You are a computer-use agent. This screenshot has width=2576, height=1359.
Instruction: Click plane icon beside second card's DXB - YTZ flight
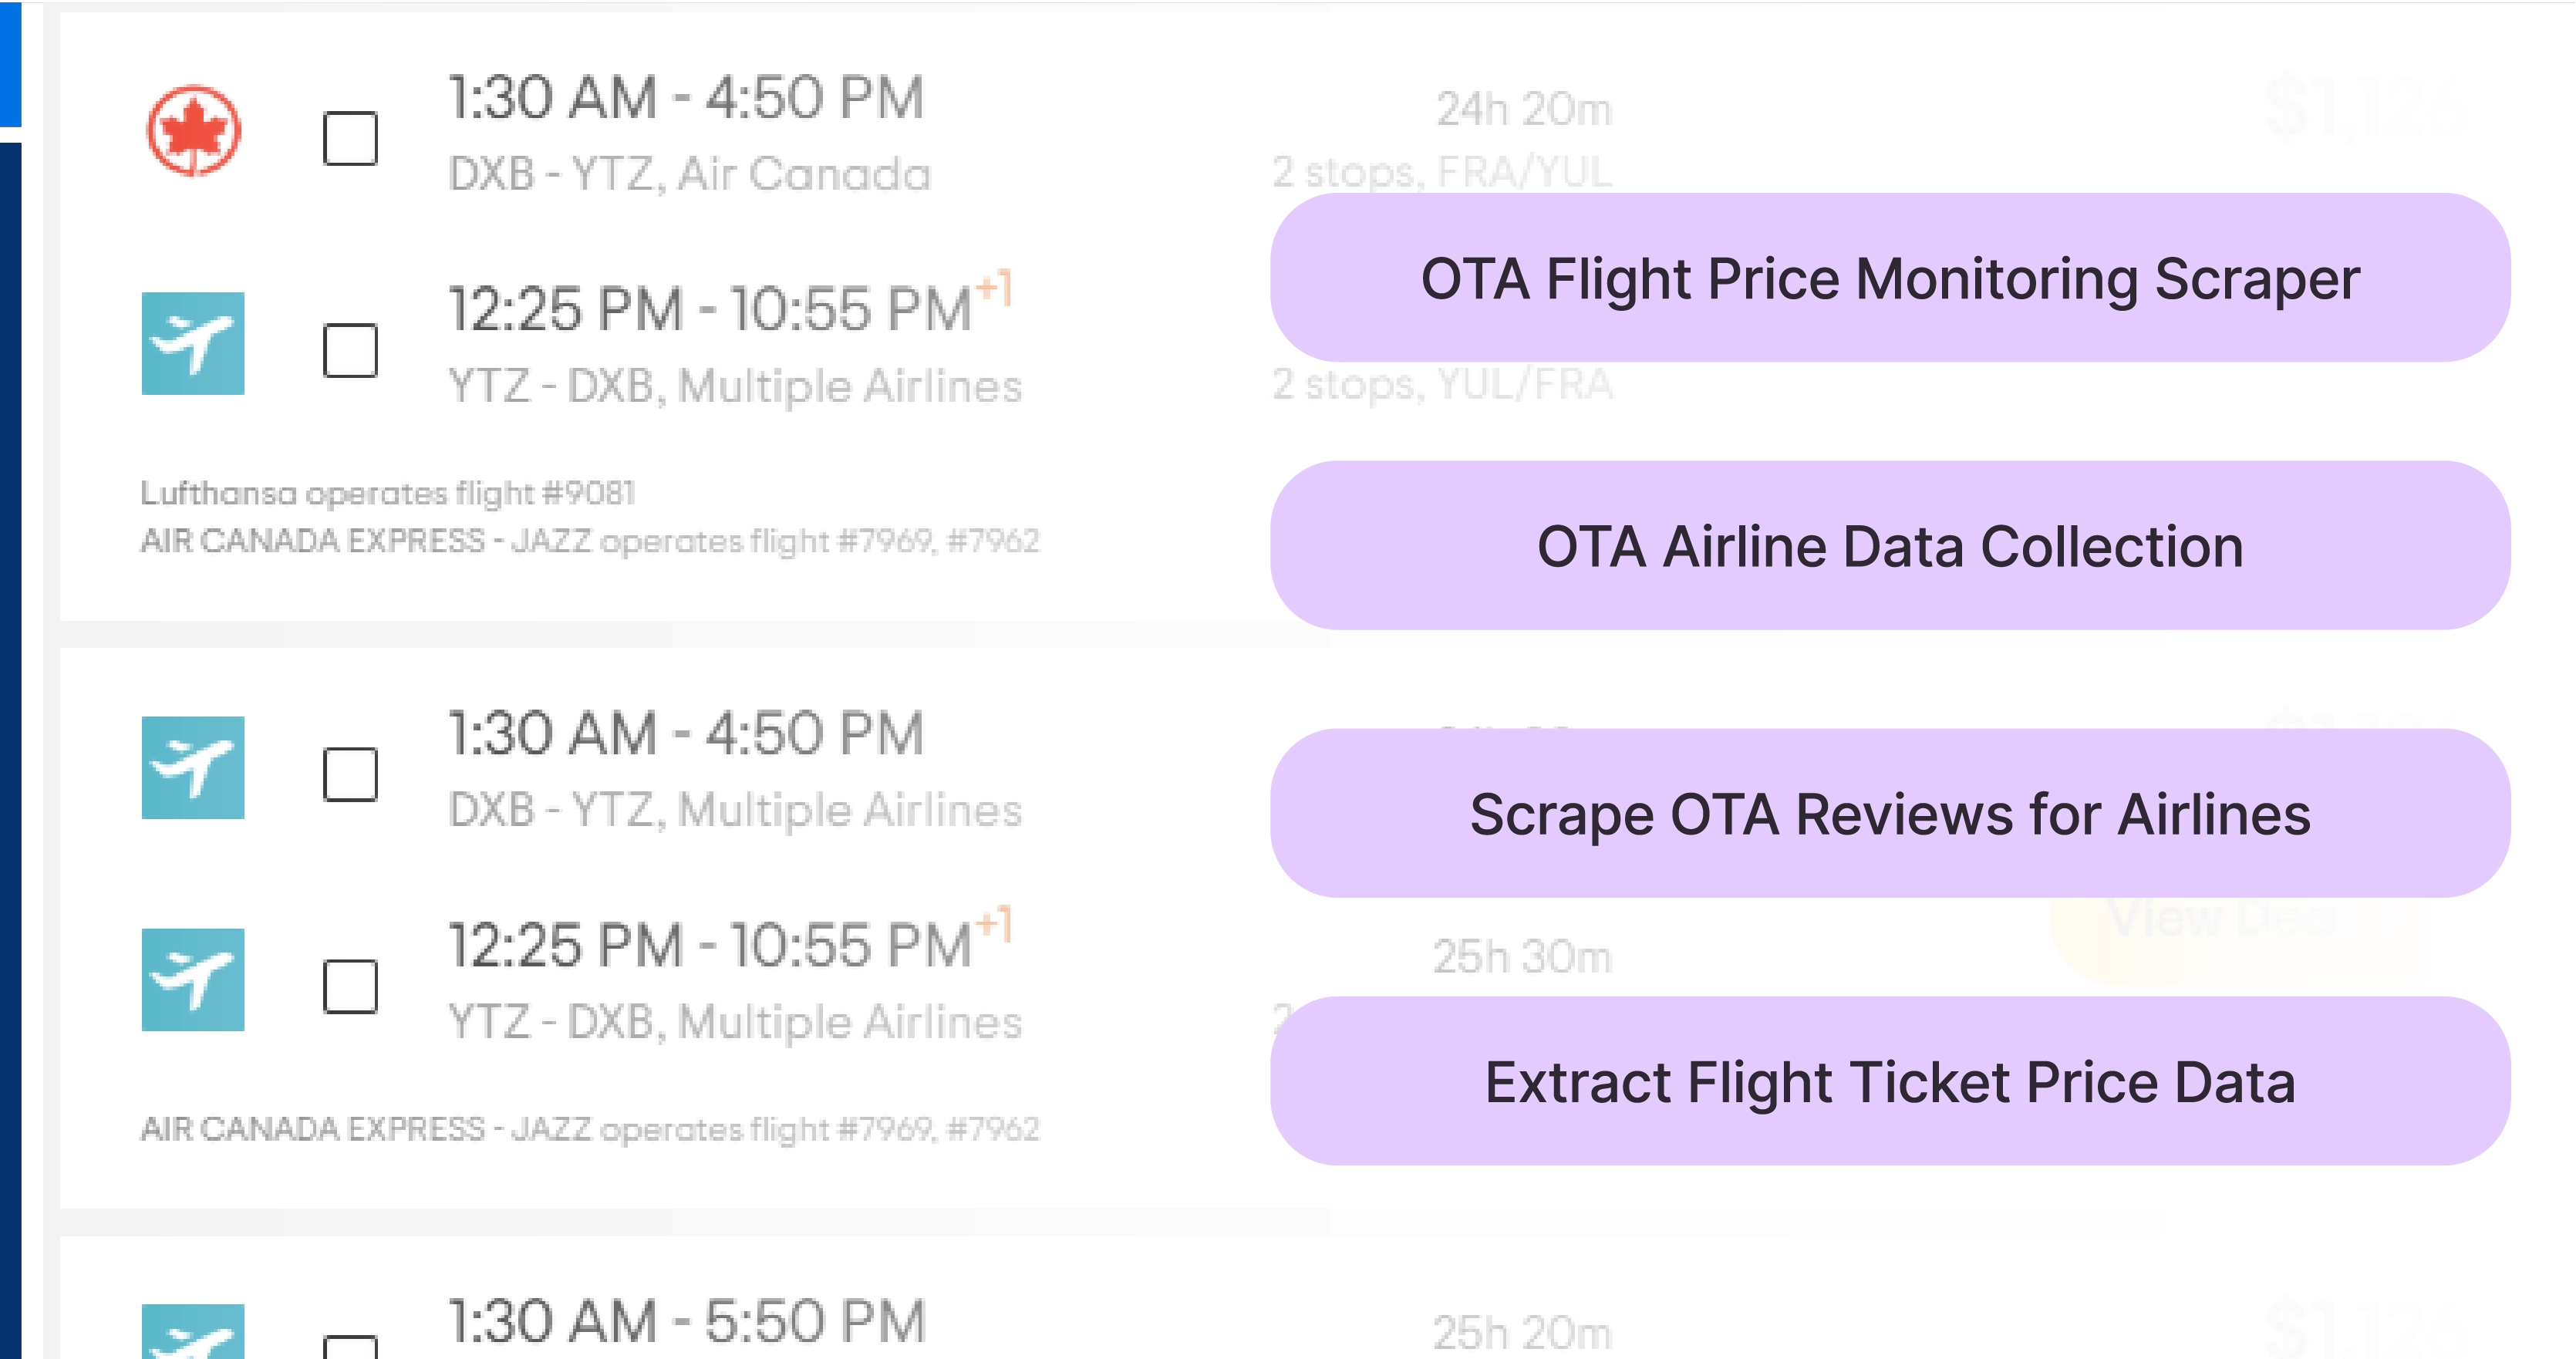(193, 767)
